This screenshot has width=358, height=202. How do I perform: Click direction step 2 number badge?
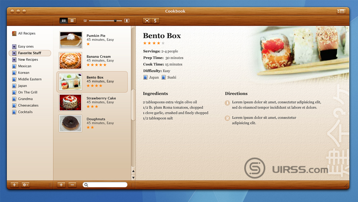(x=227, y=118)
